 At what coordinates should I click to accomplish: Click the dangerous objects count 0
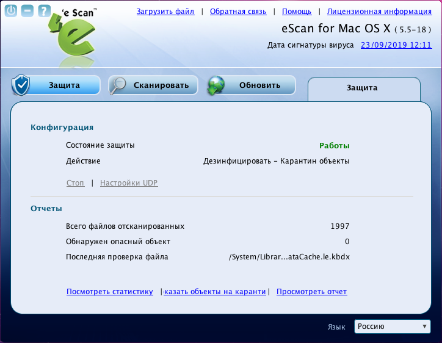click(347, 242)
